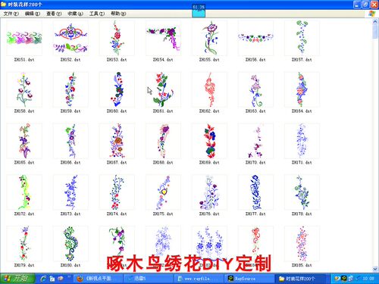The width and height of the screenshot is (379, 284).
Task: Launch Internet Explorer from the quick launch
Action: click(43, 279)
